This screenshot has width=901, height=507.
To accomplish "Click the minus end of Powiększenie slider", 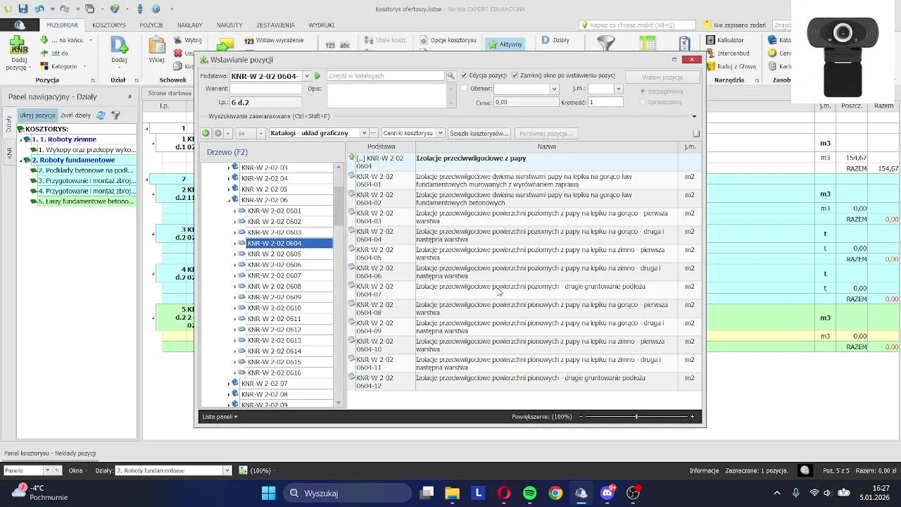I will pyautogui.click(x=581, y=417).
